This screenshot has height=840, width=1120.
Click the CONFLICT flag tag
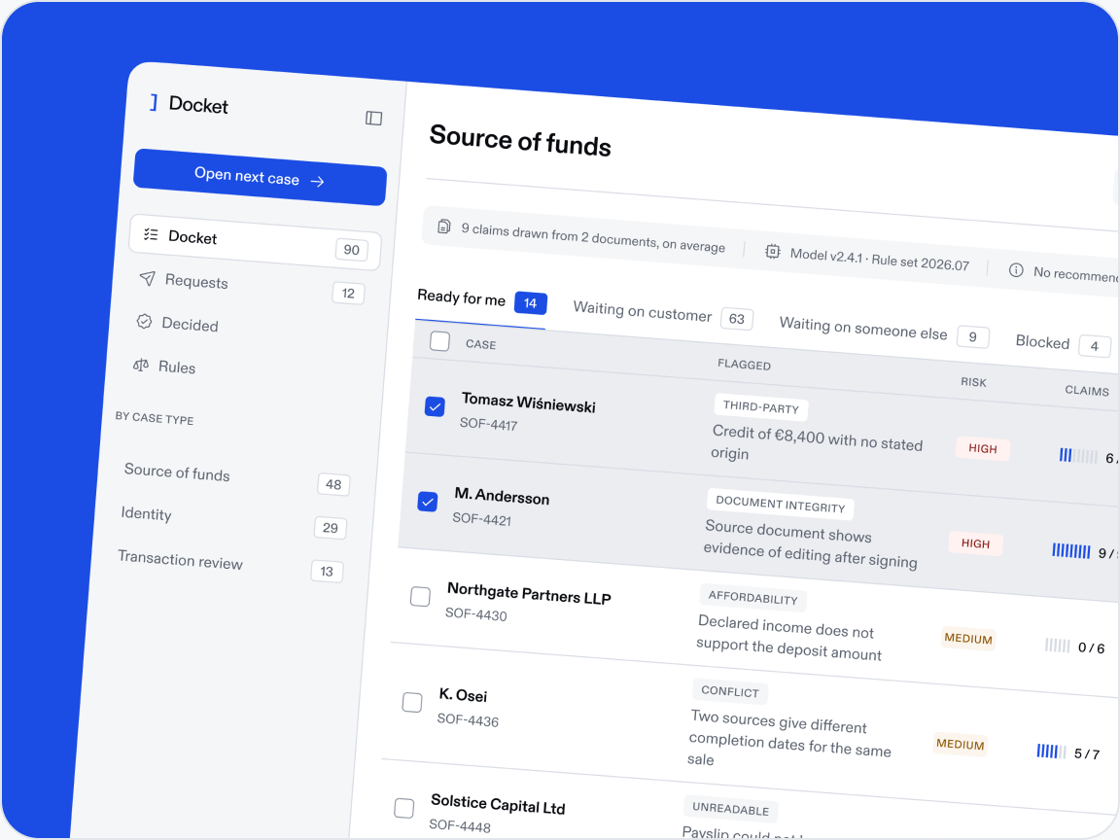730,691
